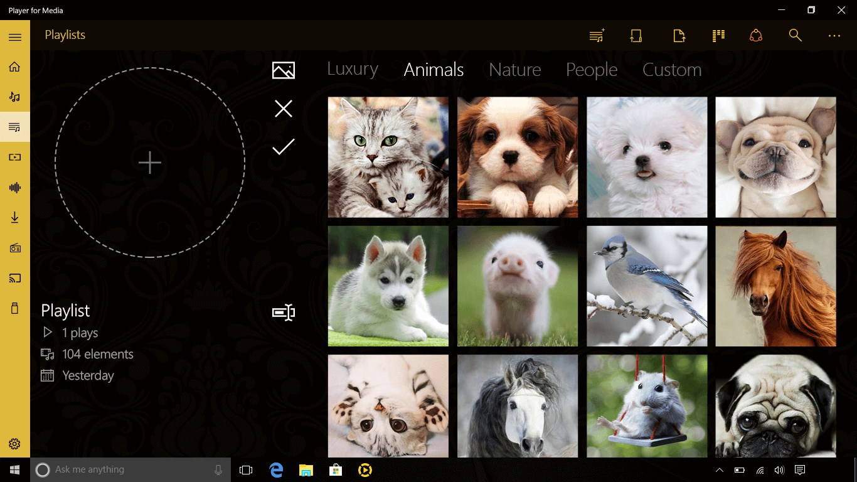Browse the Music library from the sidebar
Image resolution: width=857 pixels, height=482 pixels.
pos(14,97)
